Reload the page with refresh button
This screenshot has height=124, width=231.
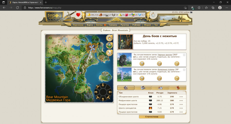pyautogui.click(x=17, y=8)
